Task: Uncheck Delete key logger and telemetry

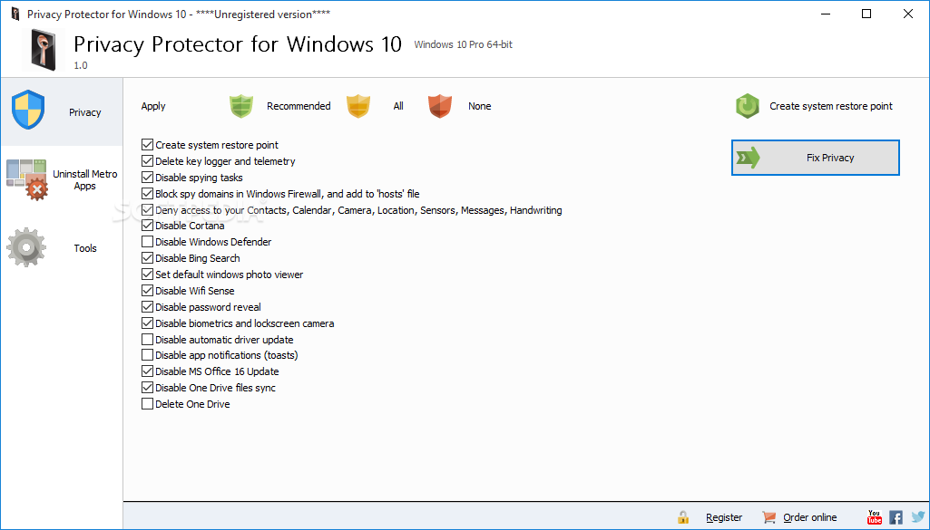Action: point(147,161)
